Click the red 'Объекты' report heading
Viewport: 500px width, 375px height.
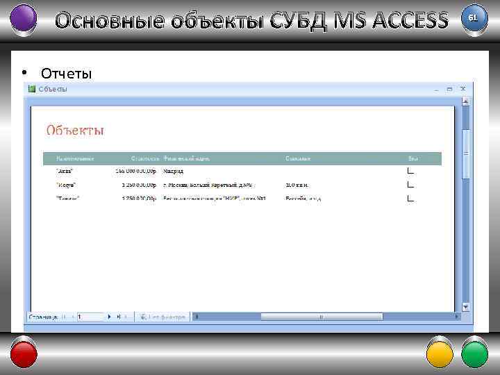pos(75,131)
